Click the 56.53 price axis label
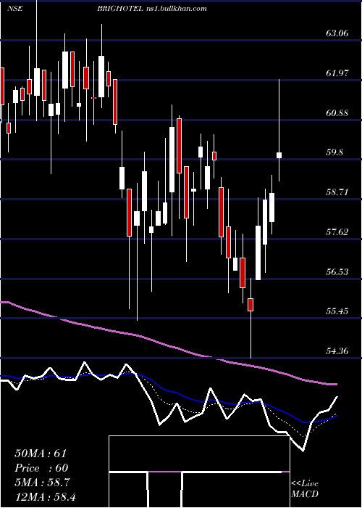 tap(337, 271)
